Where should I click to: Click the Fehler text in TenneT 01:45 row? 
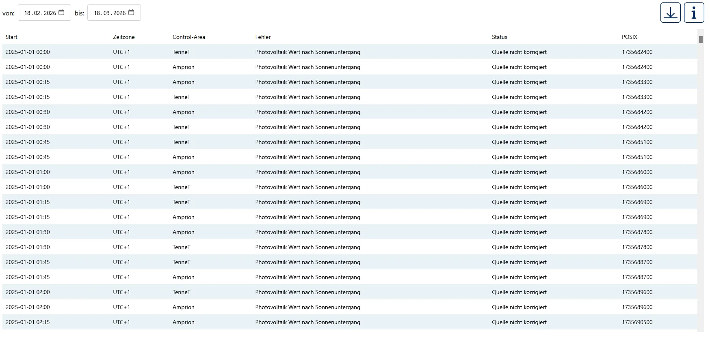(308, 262)
